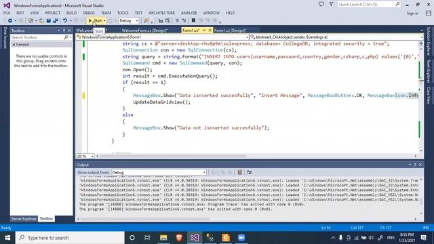Open File Explorer from the taskbar

pos(163,238)
